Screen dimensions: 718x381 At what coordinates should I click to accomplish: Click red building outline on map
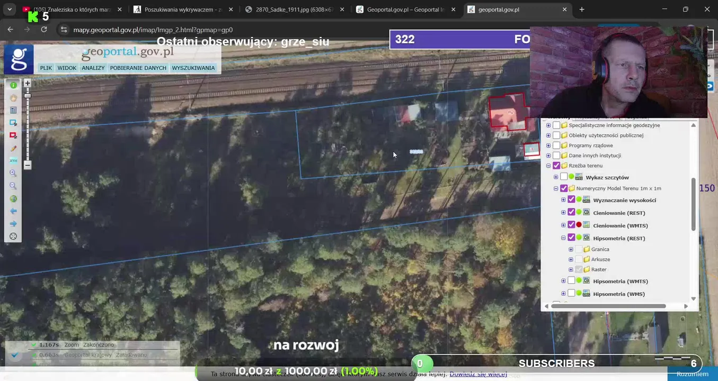click(509, 112)
